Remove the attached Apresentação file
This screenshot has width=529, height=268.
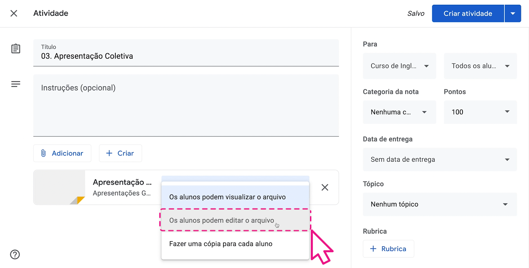(325, 187)
